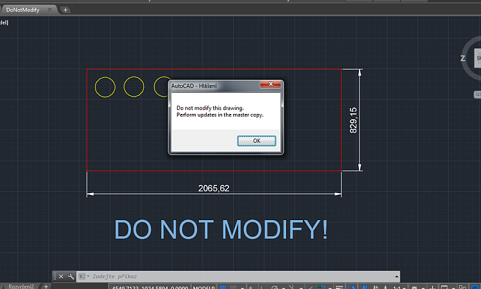
Task: Open a new drawing tab with plus icon
Action: 66,10
